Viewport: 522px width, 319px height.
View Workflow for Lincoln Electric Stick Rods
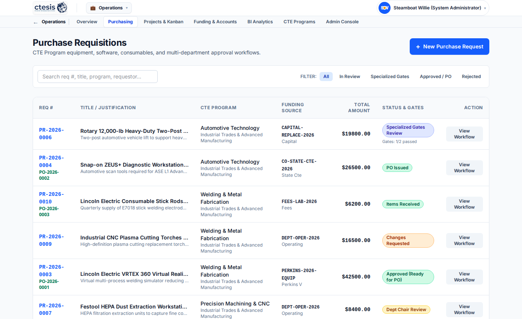(465, 204)
